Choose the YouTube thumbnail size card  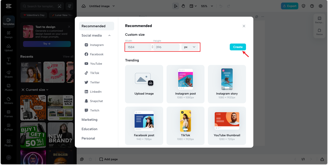point(227,126)
